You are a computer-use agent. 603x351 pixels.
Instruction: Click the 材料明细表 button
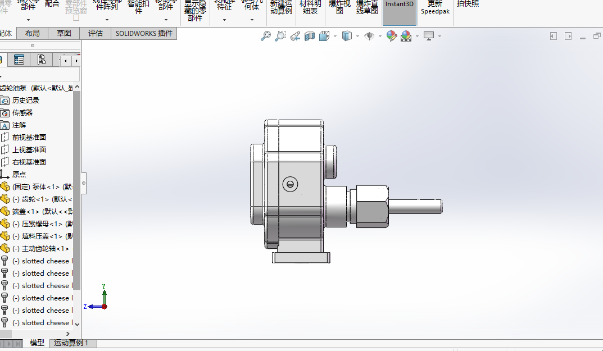pyautogui.click(x=310, y=7)
